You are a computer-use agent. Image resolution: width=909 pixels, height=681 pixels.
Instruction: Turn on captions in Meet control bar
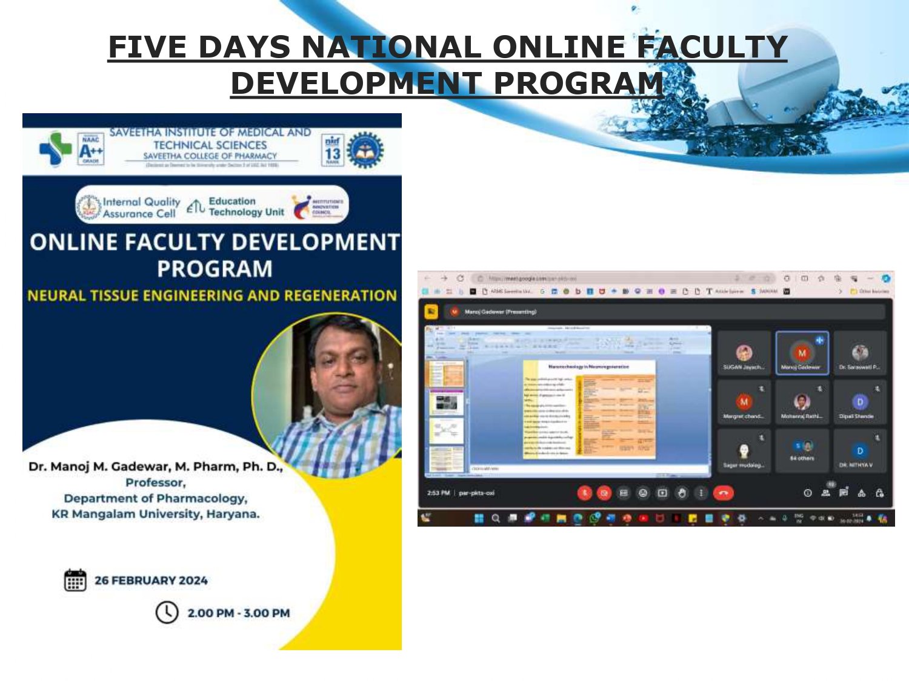(624, 493)
